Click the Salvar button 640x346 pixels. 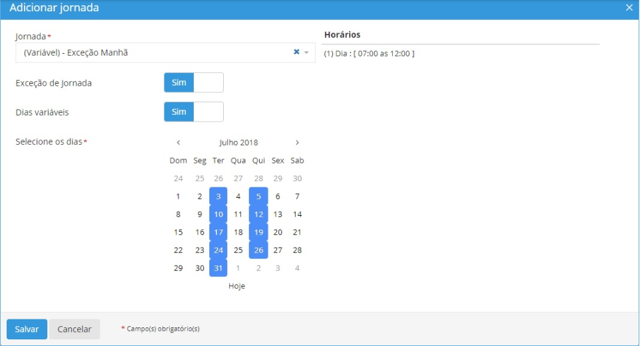click(x=27, y=329)
